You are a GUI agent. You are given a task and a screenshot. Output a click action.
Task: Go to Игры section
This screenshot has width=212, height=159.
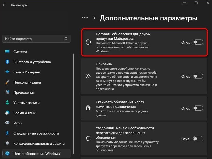click(x=36, y=123)
